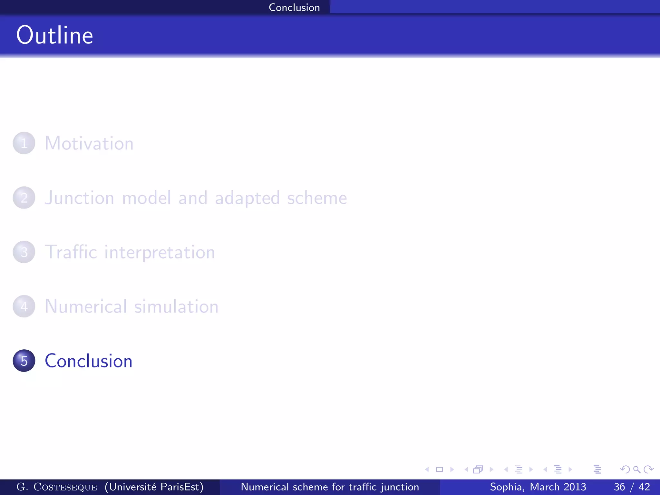
Task: Jump to Junction model and adapted scheme
Action: coord(196,198)
